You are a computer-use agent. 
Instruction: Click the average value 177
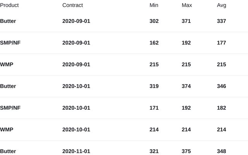point(221,43)
